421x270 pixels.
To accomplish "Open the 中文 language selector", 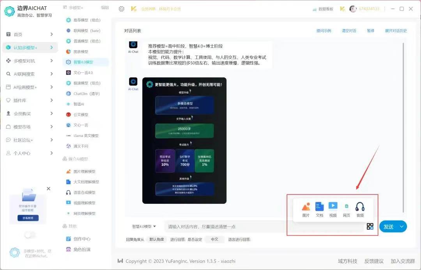I will (x=214, y=240).
